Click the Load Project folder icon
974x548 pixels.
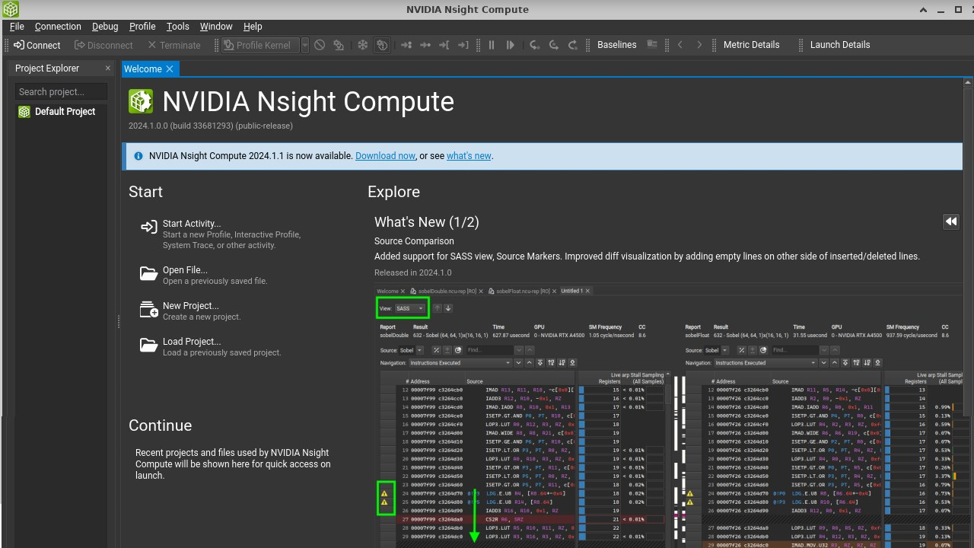click(148, 345)
